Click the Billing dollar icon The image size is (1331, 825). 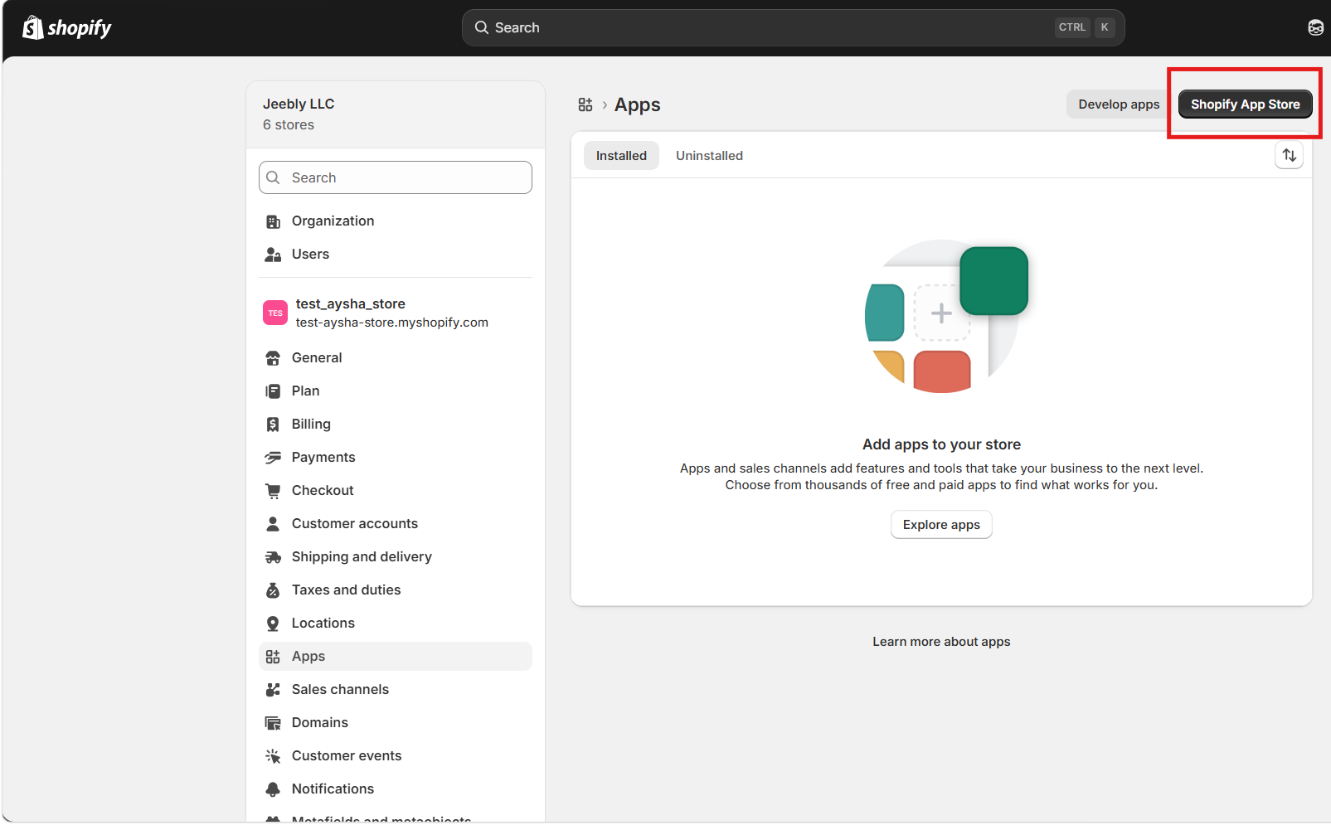273,425
